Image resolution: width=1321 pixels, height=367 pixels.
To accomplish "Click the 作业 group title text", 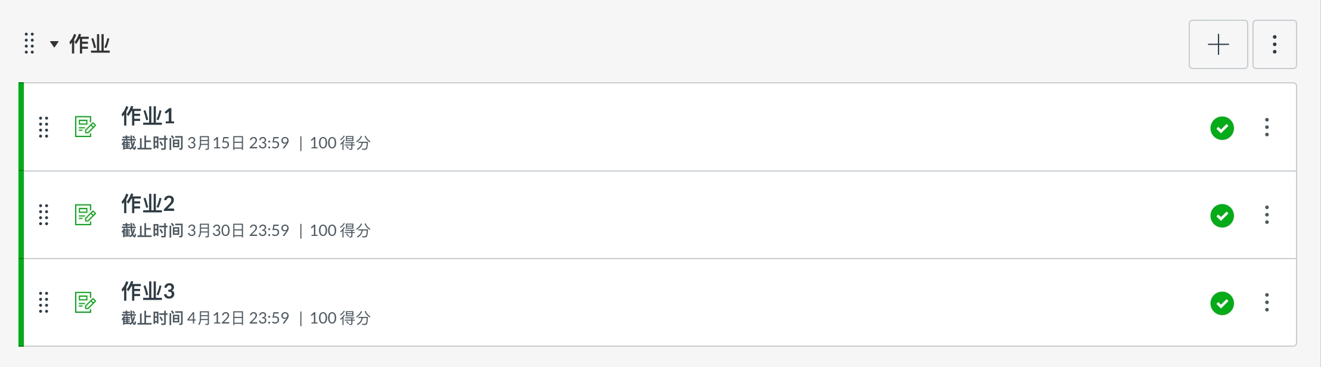I will (89, 44).
